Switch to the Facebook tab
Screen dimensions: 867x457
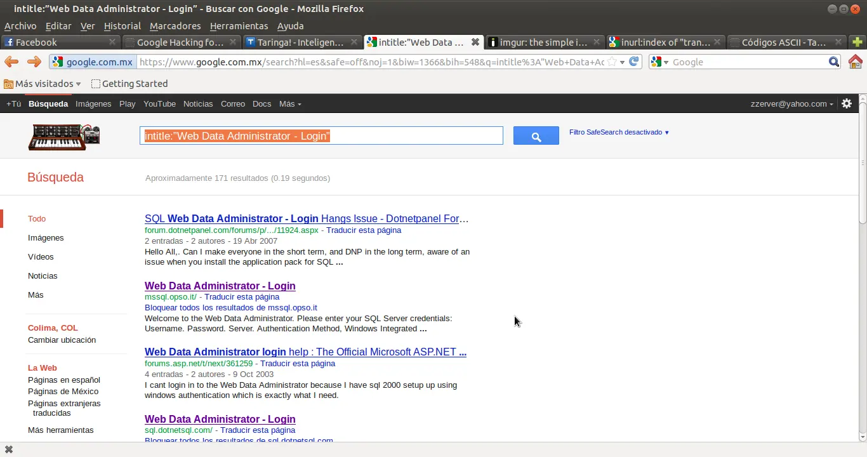(60, 42)
